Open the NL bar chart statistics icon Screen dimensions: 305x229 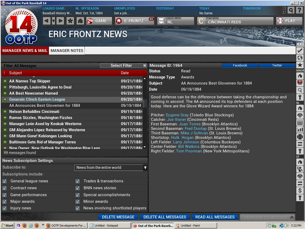pyautogui.click(x=300, y=130)
